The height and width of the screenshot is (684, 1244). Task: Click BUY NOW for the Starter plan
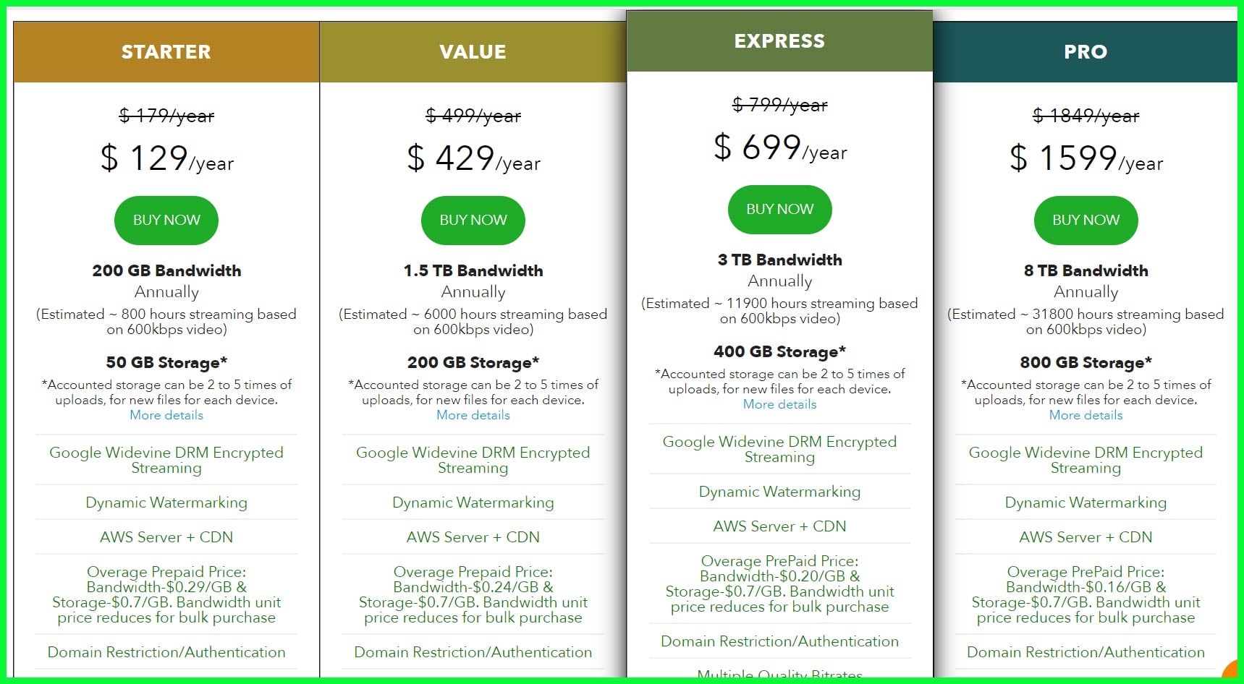tap(166, 220)
